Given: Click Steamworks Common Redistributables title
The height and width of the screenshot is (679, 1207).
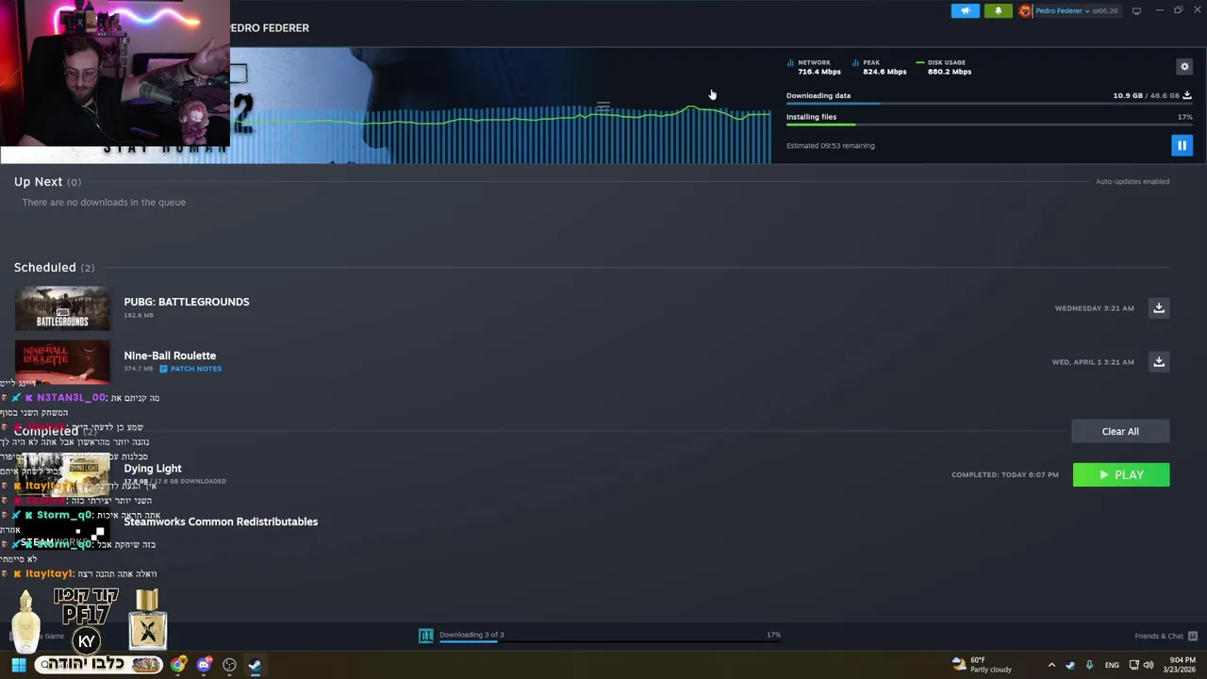Looking at the screenshot, I should coord(221,522).
